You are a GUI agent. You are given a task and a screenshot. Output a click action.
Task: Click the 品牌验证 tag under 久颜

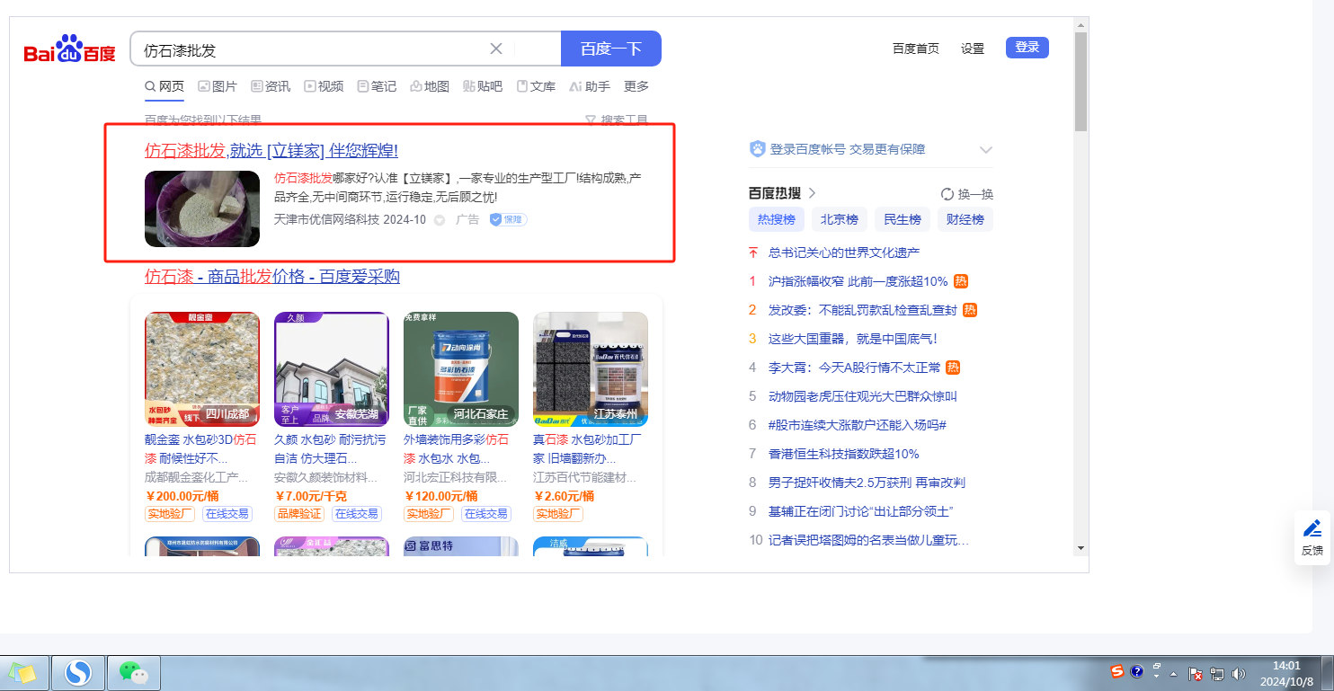tap(299, 514)
